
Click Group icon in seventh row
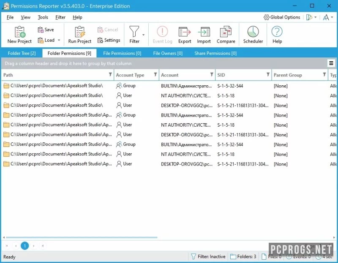pos(119,144)
